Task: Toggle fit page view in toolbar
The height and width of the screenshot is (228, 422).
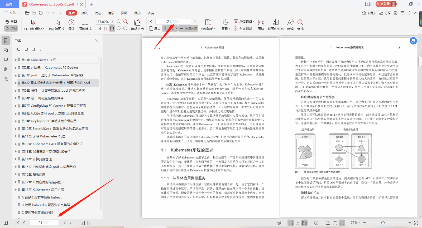Action: click(x=105, y=28)
